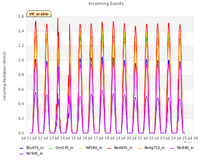Image resolution: width=213 pixels, height=160 pixels.
Task: Click the 0.0 y-axis tick label
Action: pos(21,133)
